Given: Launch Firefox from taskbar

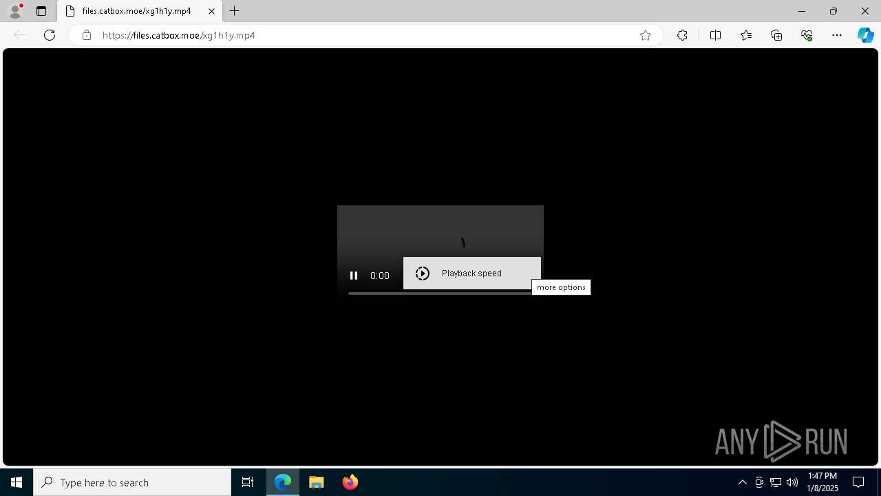Looking at the screenshot, I should [350, 482].
